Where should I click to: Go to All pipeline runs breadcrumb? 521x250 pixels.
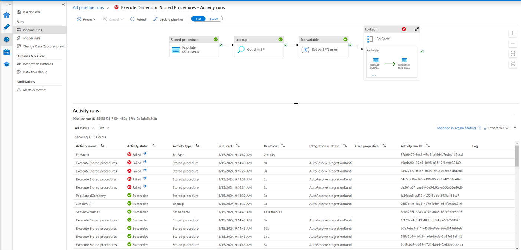point(88,7)
